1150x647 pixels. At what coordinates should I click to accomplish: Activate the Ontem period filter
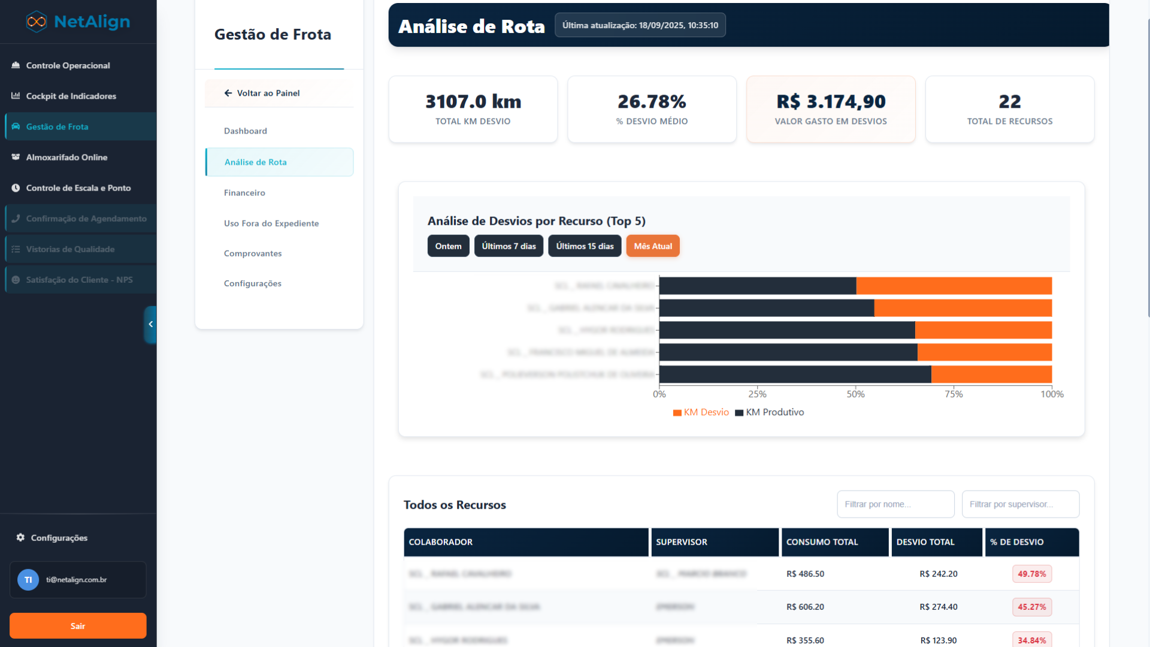[448, 246]
